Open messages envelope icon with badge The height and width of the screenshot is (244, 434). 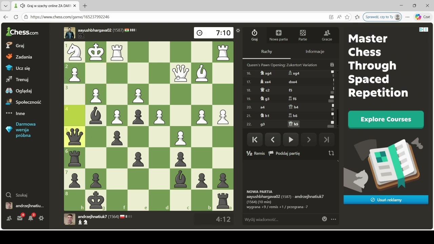(x=20, y=218)
